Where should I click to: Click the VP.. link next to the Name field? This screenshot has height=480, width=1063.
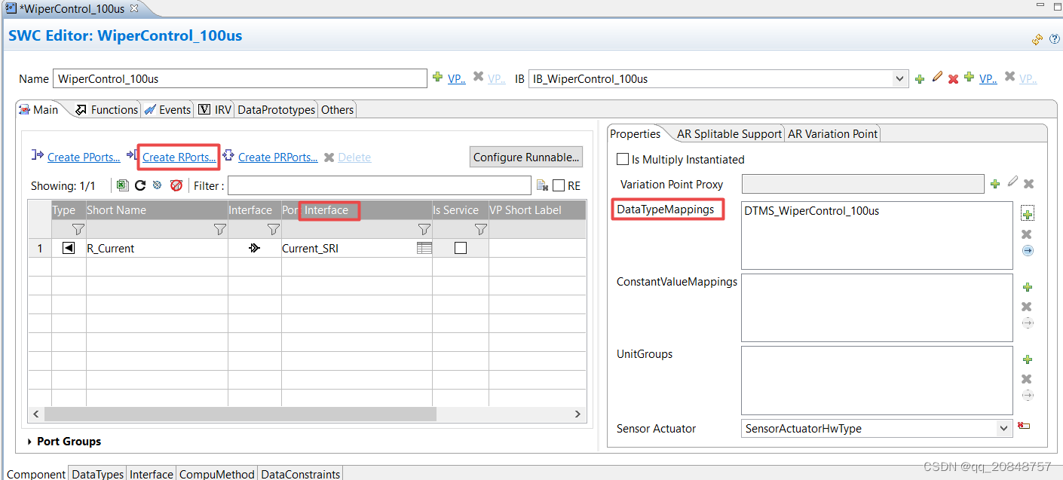coord(456,78)
